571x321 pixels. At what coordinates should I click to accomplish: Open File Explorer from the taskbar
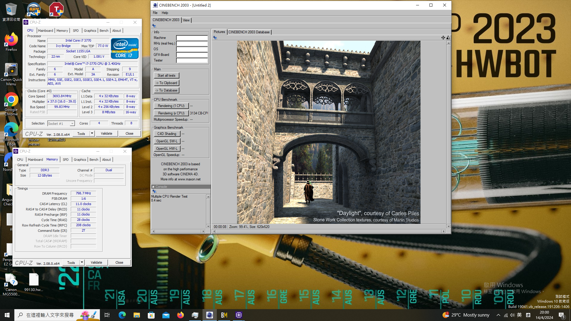(x=137, y=315)
